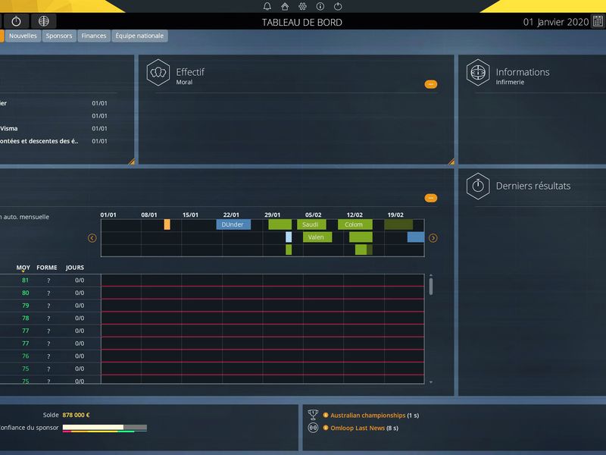Select the Valen race block
This screenshot has height=455, width=606.
pos(317,237)
